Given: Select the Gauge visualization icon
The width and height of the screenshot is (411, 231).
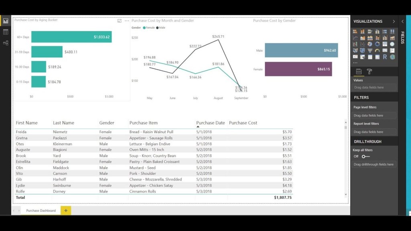Looking at the screenshot, I should pyautogui.click(x=377, y=50).
